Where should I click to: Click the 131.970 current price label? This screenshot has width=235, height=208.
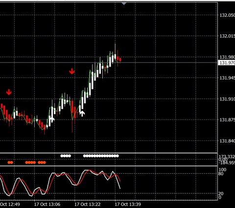tap(227, 63)
